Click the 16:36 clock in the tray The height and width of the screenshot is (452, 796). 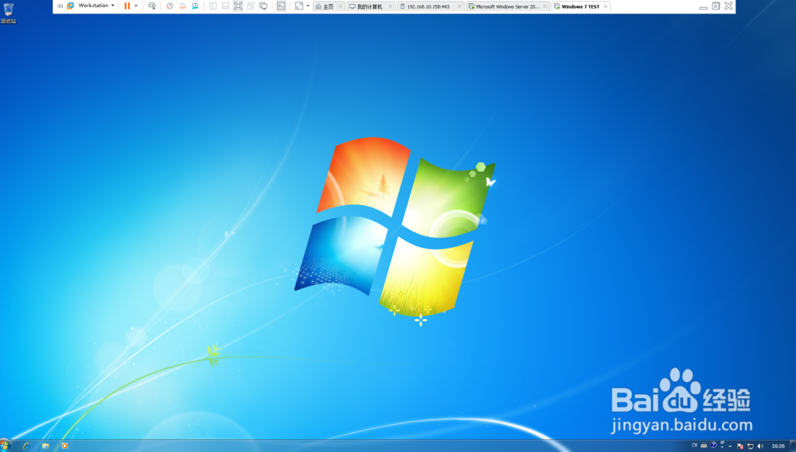778,446
